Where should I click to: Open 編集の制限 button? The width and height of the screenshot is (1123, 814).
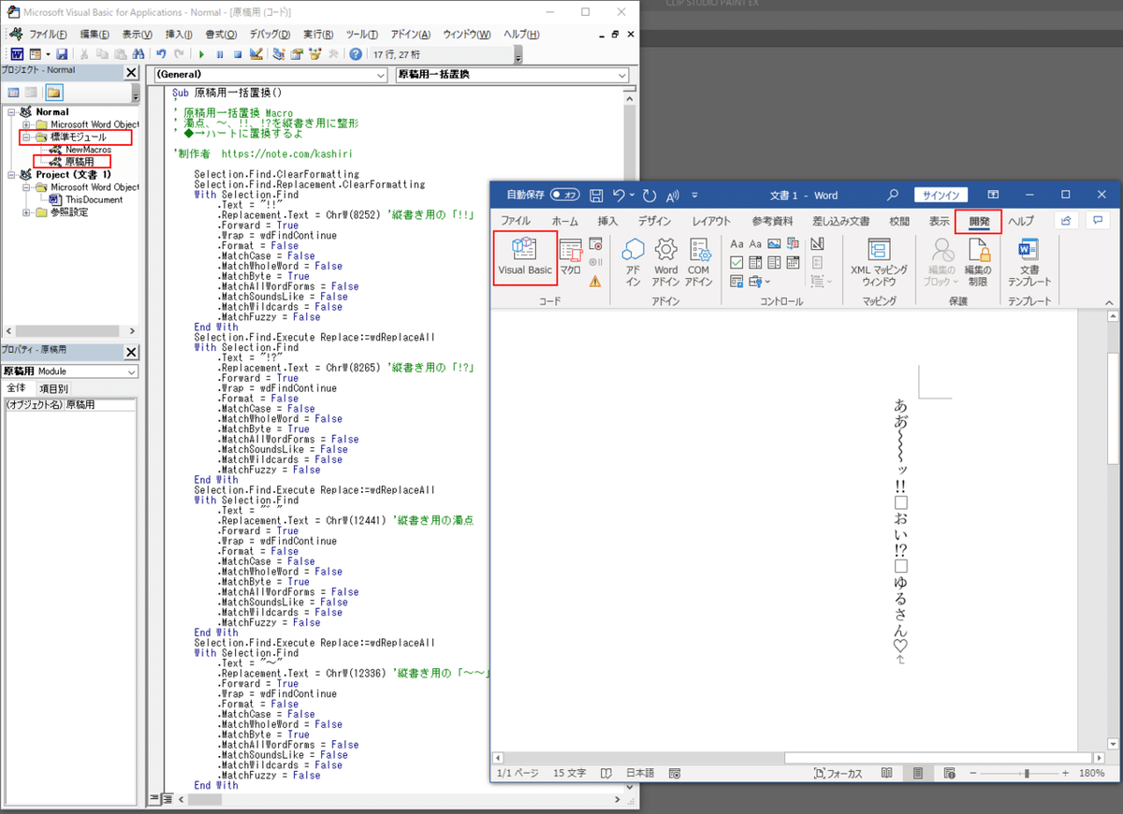pyautogui.click(x=978, y=263)
